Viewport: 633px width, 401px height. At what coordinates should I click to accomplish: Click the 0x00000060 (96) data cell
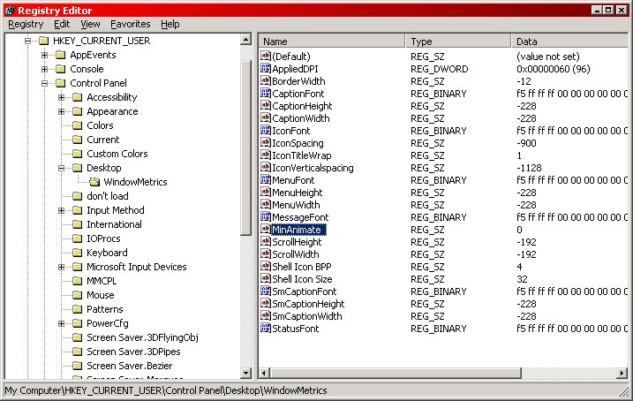(553, 69)
